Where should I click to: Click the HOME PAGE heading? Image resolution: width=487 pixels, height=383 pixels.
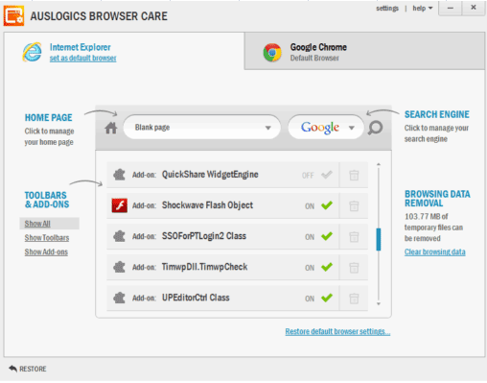click(x=49, y=118)
